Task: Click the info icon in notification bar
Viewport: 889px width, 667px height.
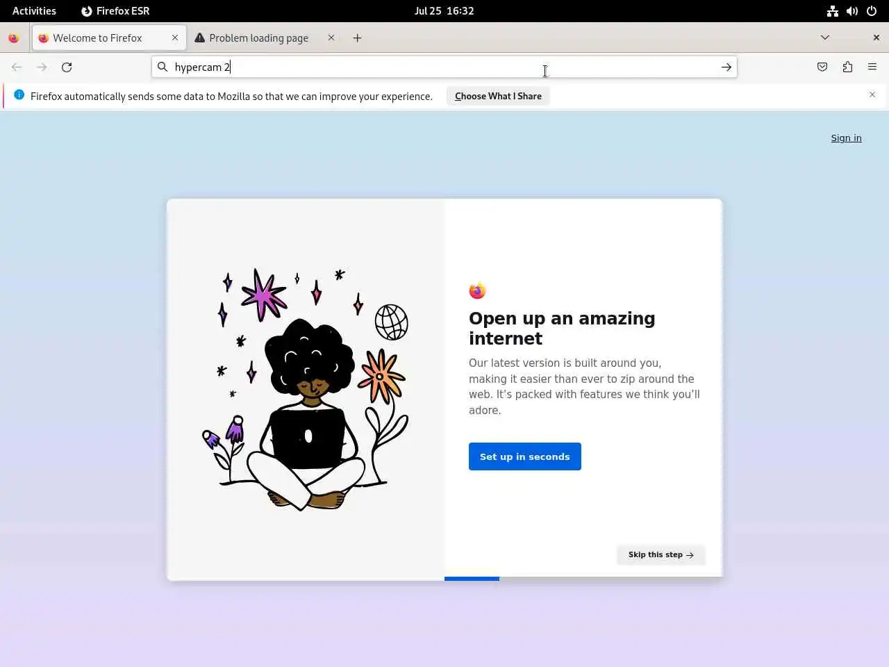Action: click(19, 95)
